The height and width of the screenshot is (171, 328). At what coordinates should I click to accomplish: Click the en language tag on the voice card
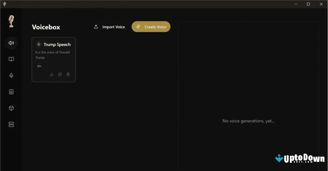[39, 66]
